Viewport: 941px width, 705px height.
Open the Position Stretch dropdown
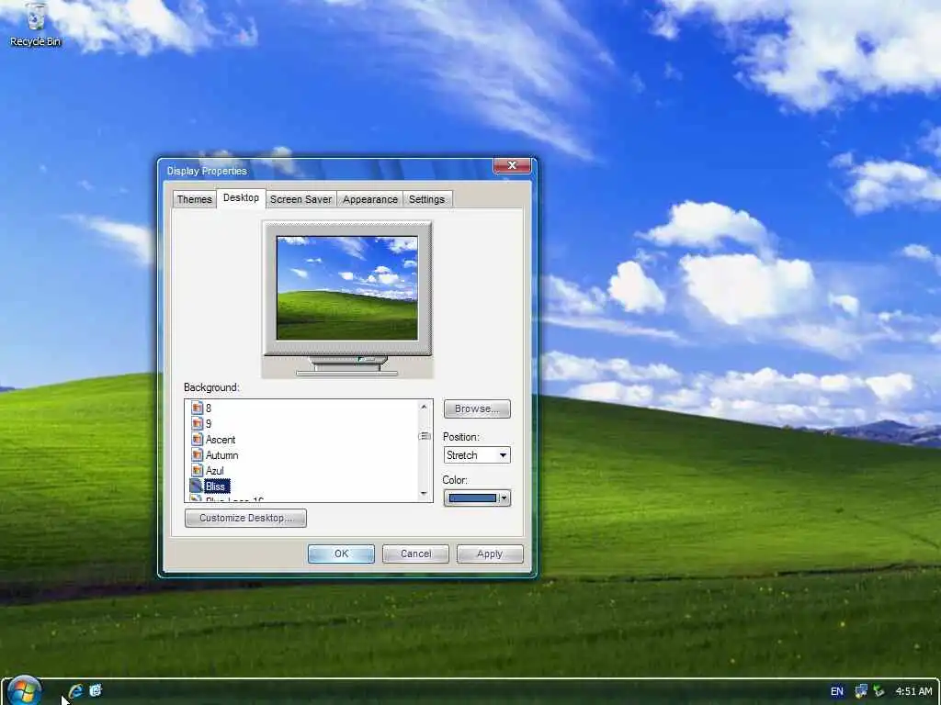[477, 455]
